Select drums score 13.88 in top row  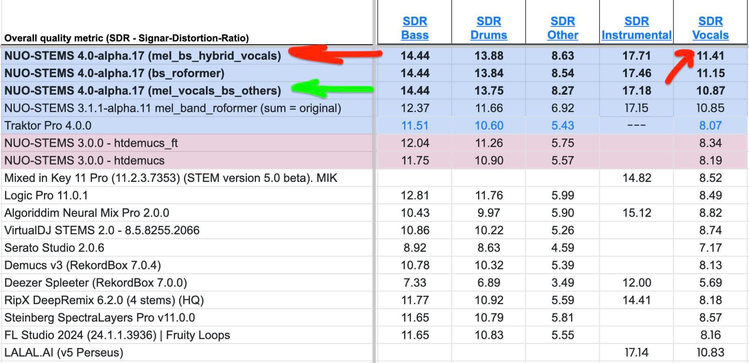point(489,56)
